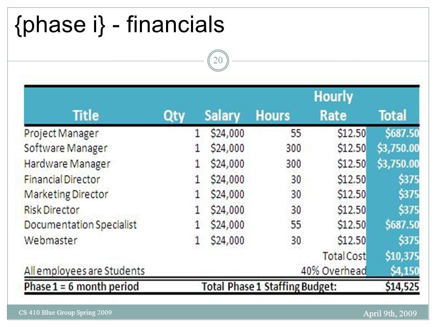Select the Software Manager total $3,750.00 cell
The width and height of the screenshot is (436, 327).
pos(398,148)
